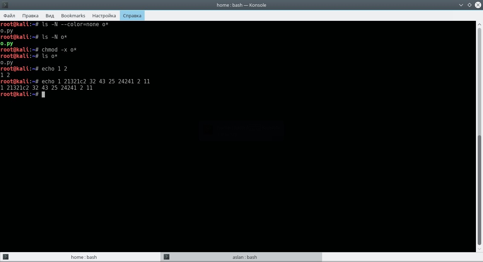The image size is (483, 262).
Task: Expand the Настройка menu
Action: pos(104,16)
